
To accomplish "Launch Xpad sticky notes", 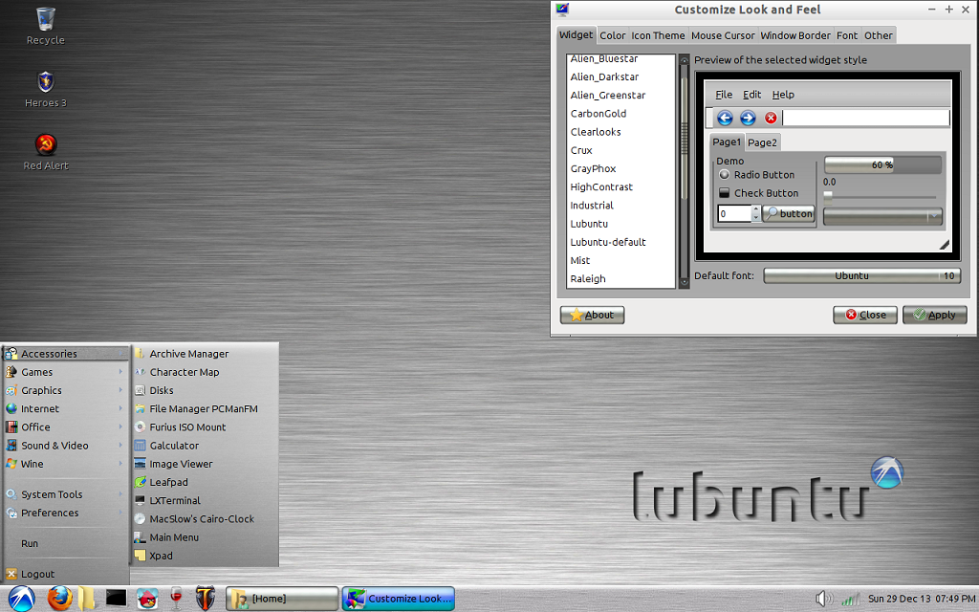I will [205, 556].
